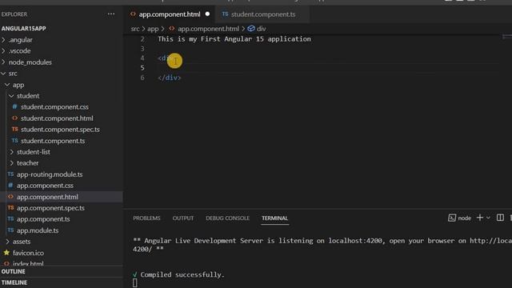Click TS icon of app-routing.module.ts
The width and height of the screenshot is (512, 288).
[x=10, y=174]
